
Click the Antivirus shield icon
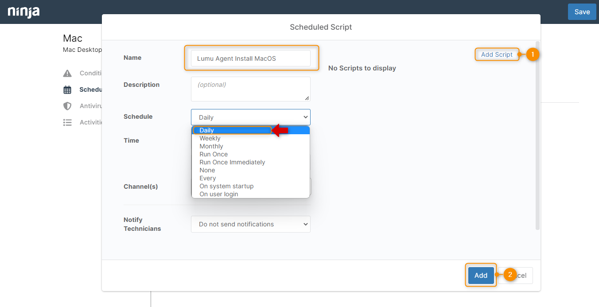[67, 106]
